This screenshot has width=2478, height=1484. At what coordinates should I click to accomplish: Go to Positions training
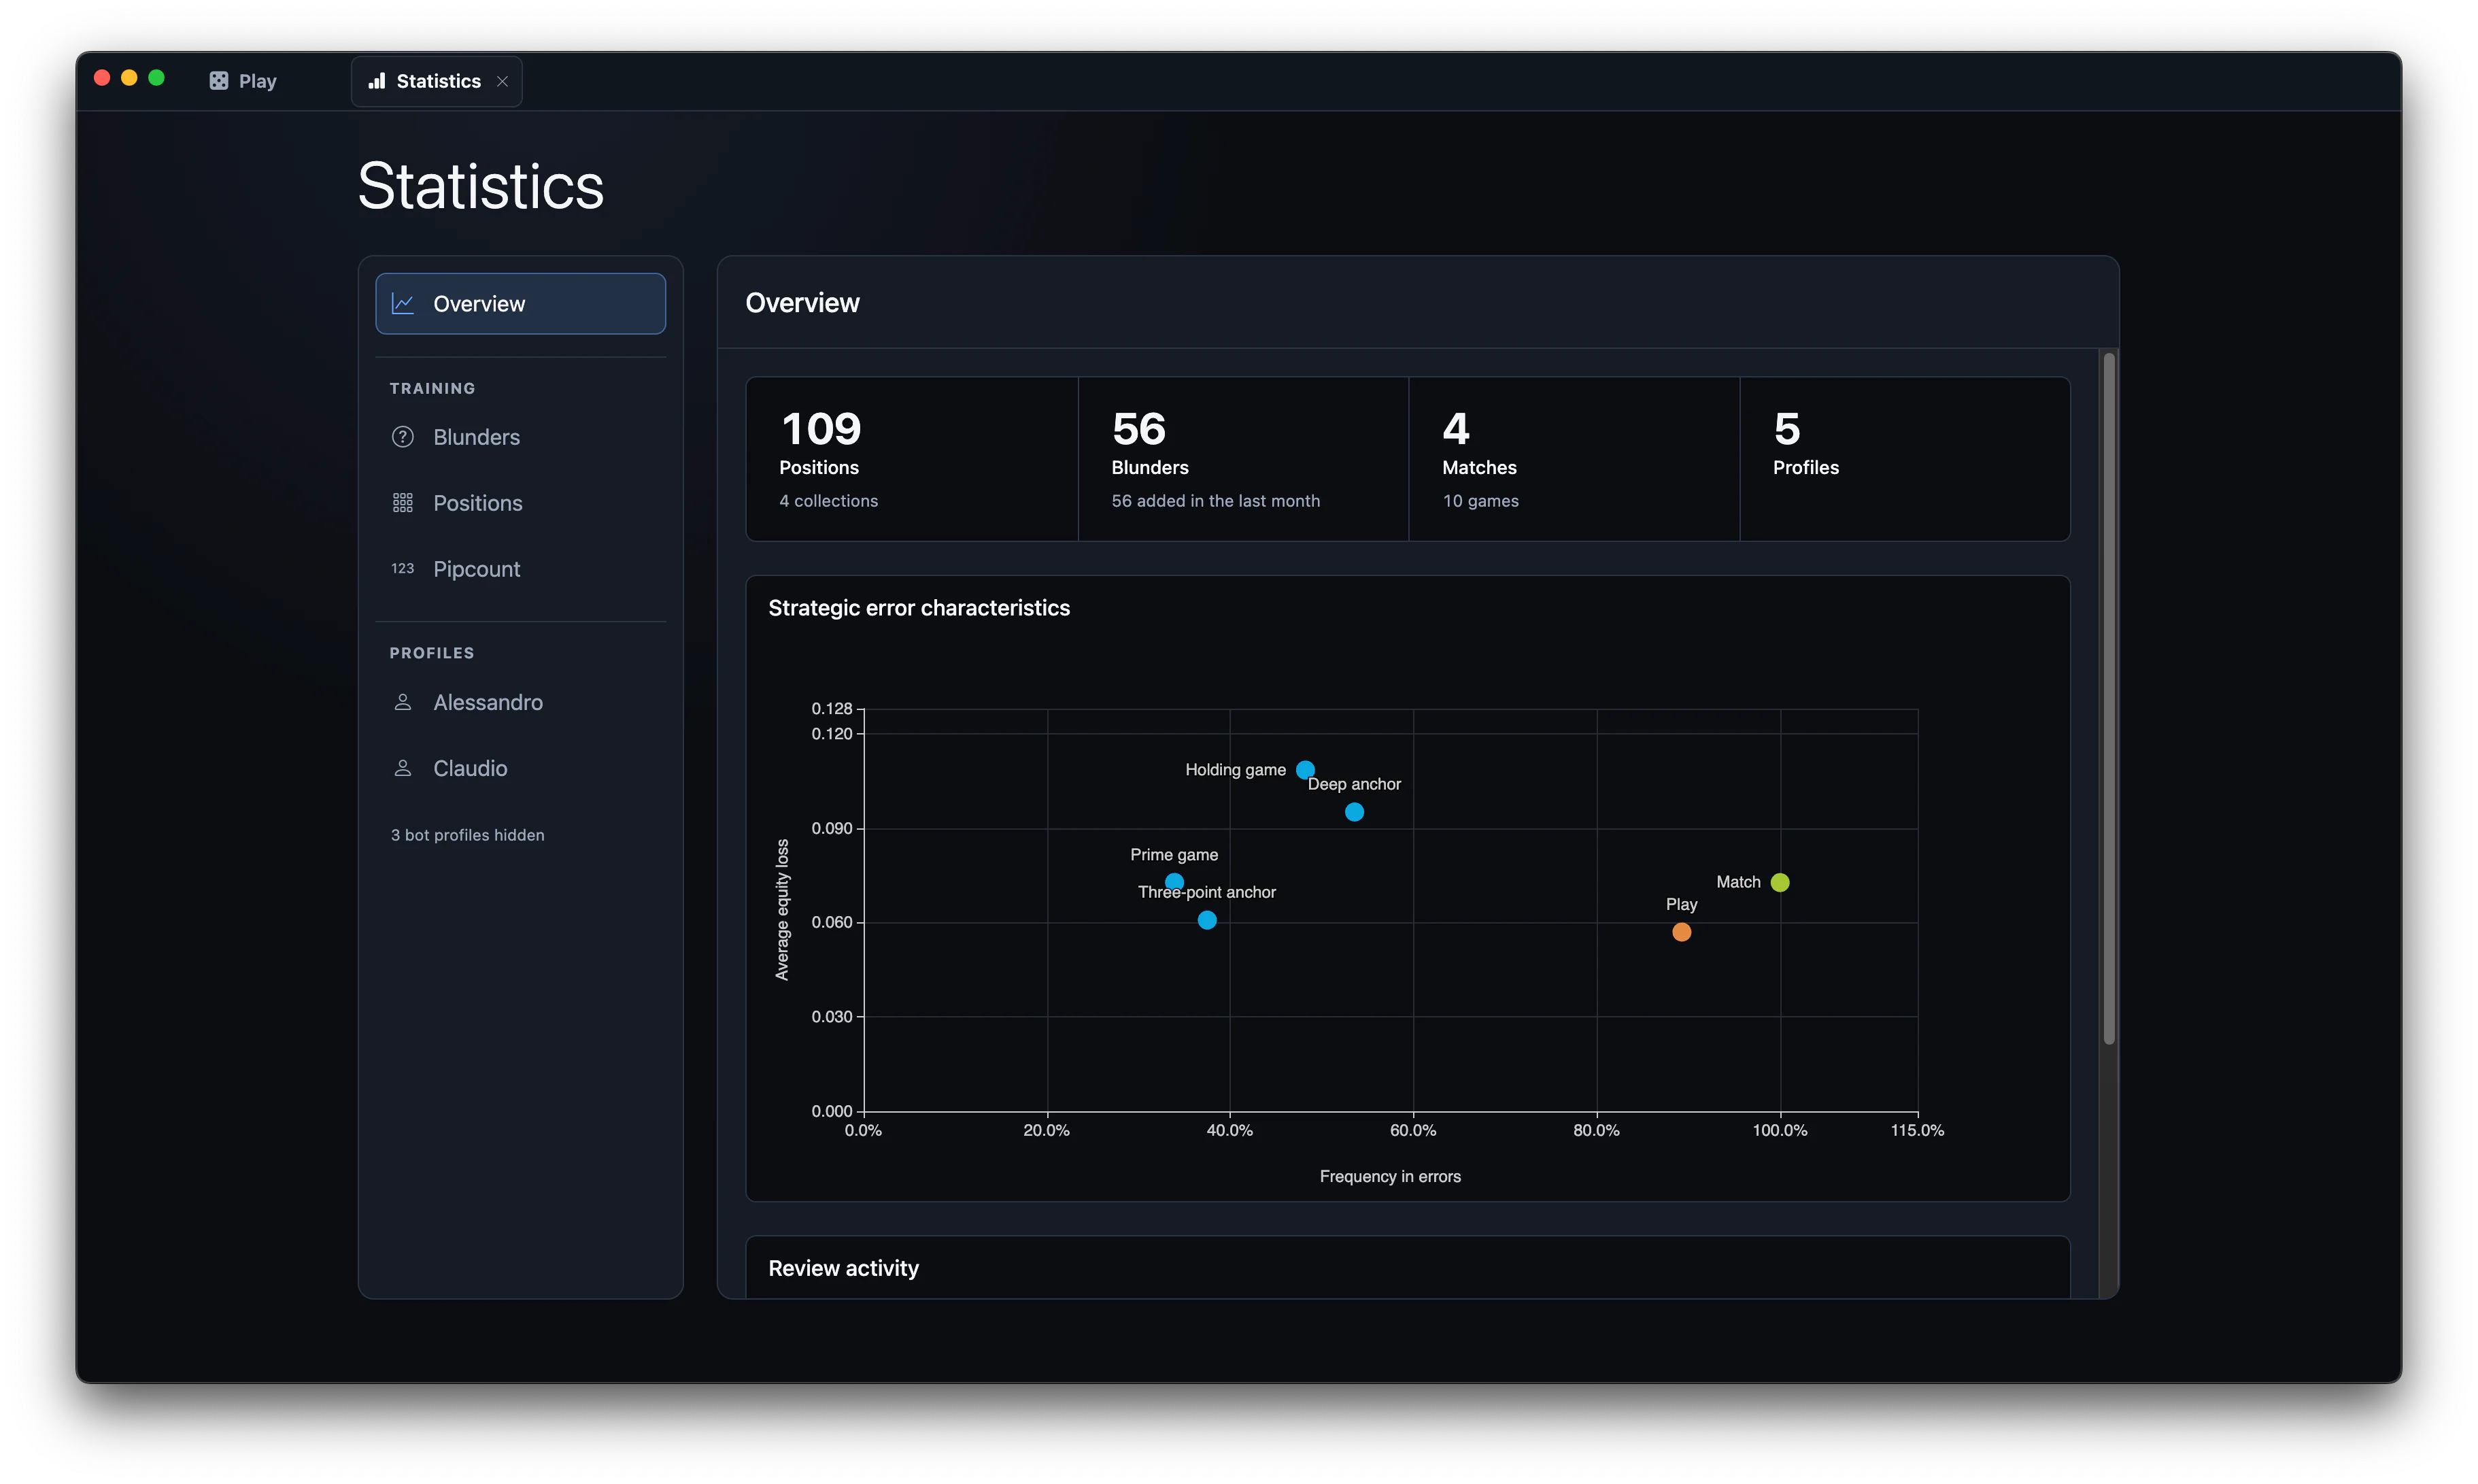[x=521, y=503]
